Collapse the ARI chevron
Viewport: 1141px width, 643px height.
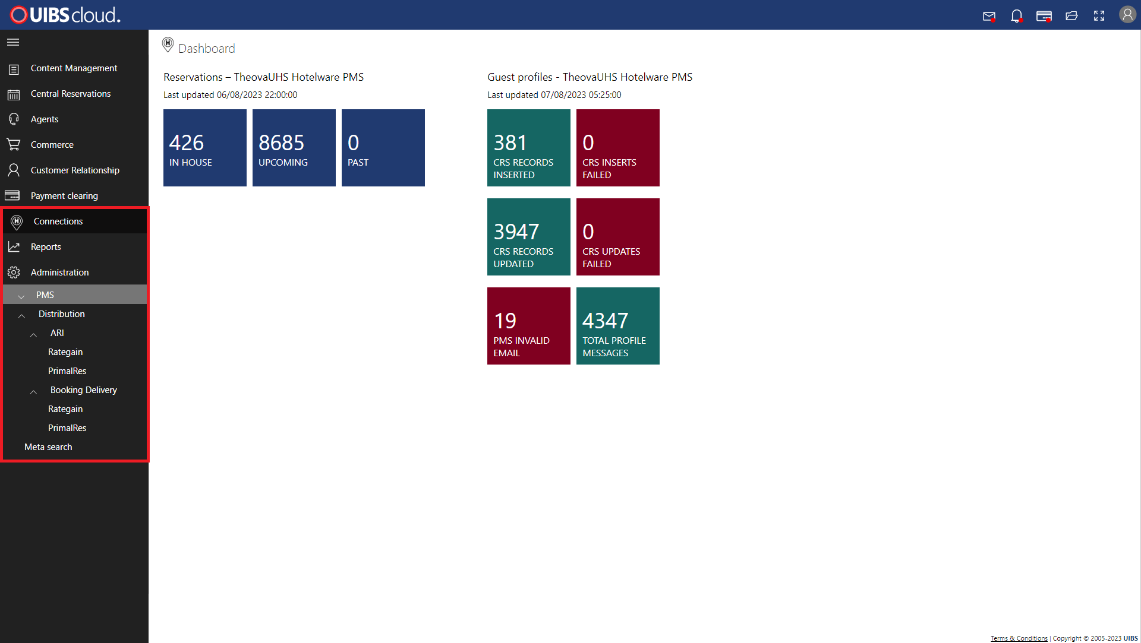click(x=34, y=334)
